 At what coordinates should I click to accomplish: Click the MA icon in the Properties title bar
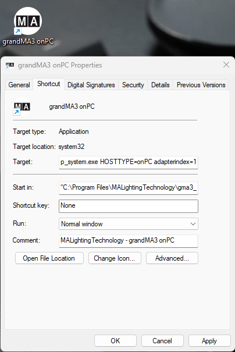[x=10, y=65]
